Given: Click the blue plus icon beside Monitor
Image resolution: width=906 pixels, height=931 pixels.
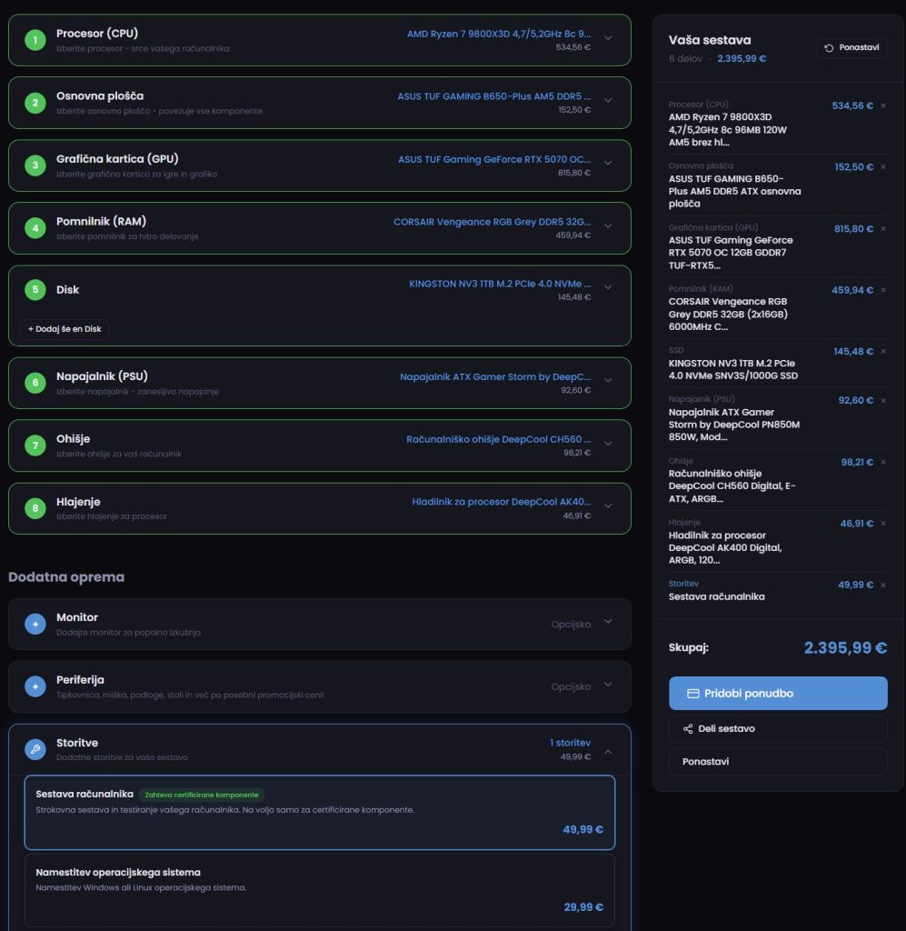Looking at the screenshot, I should pos(35,624).
